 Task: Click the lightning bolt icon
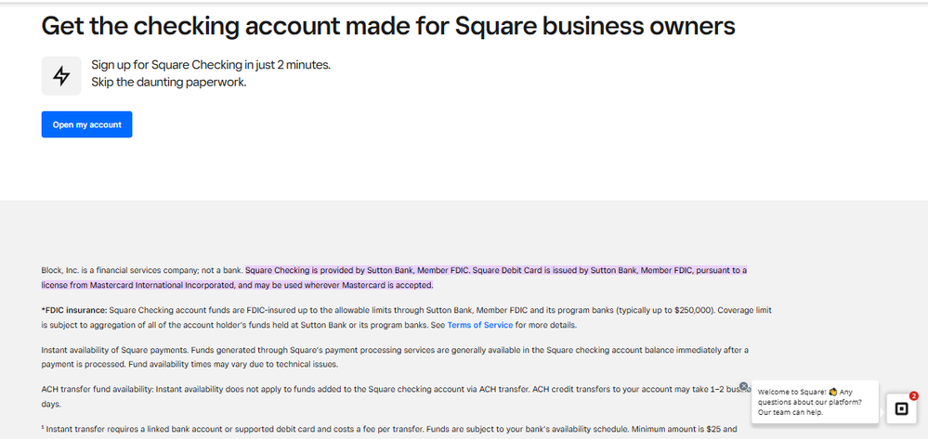tap(61, 76)
